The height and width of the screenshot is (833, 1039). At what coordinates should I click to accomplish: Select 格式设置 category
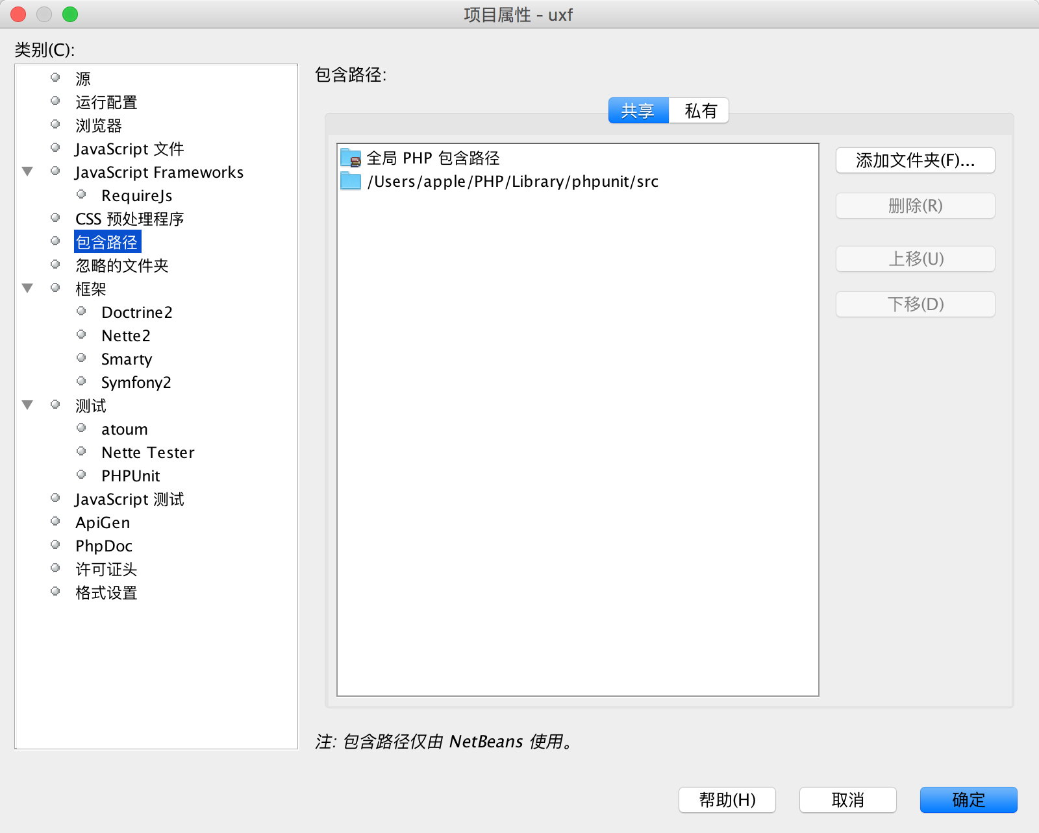pos(106,592)
